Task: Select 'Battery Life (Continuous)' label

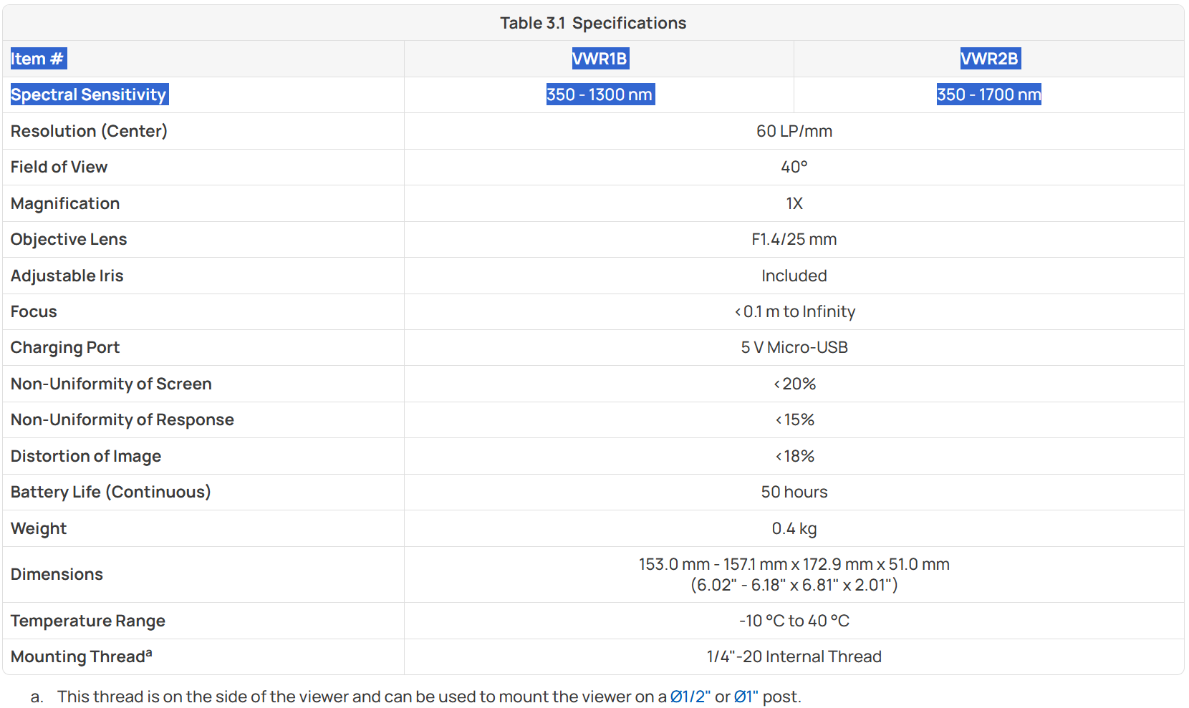Action: coord(110,492)
